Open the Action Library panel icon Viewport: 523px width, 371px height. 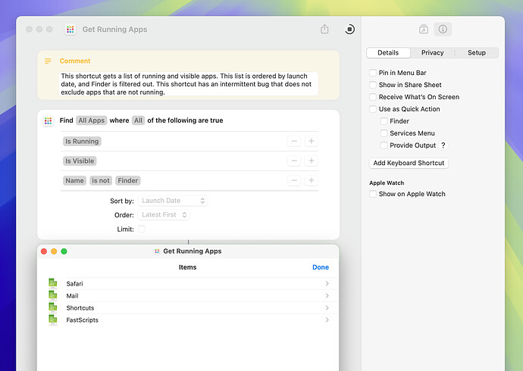(424, 30)
